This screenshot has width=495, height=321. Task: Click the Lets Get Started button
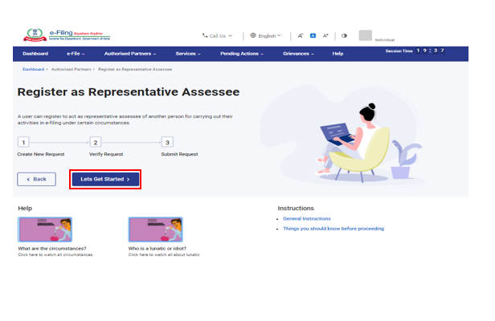105,179
